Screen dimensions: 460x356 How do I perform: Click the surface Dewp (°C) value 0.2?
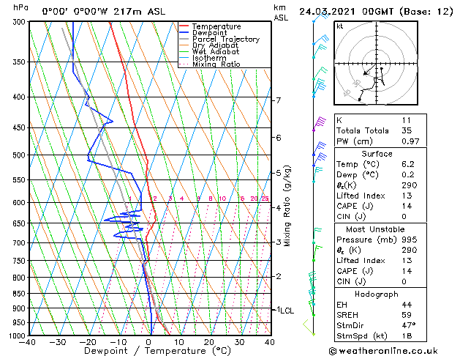click(x=408, y=175)
